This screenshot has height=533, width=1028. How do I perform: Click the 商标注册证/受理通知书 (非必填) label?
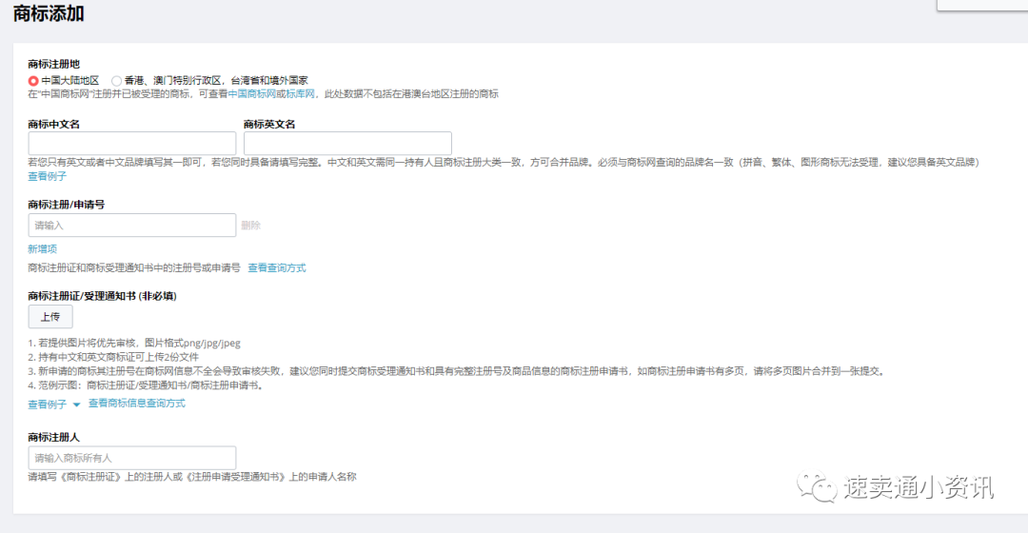102,296
